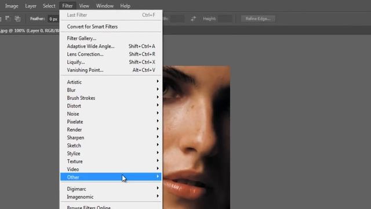This screenshot has width=371, height=209.
Task: Expand the Sharpen submenu
Action: (x=111, y=138)
